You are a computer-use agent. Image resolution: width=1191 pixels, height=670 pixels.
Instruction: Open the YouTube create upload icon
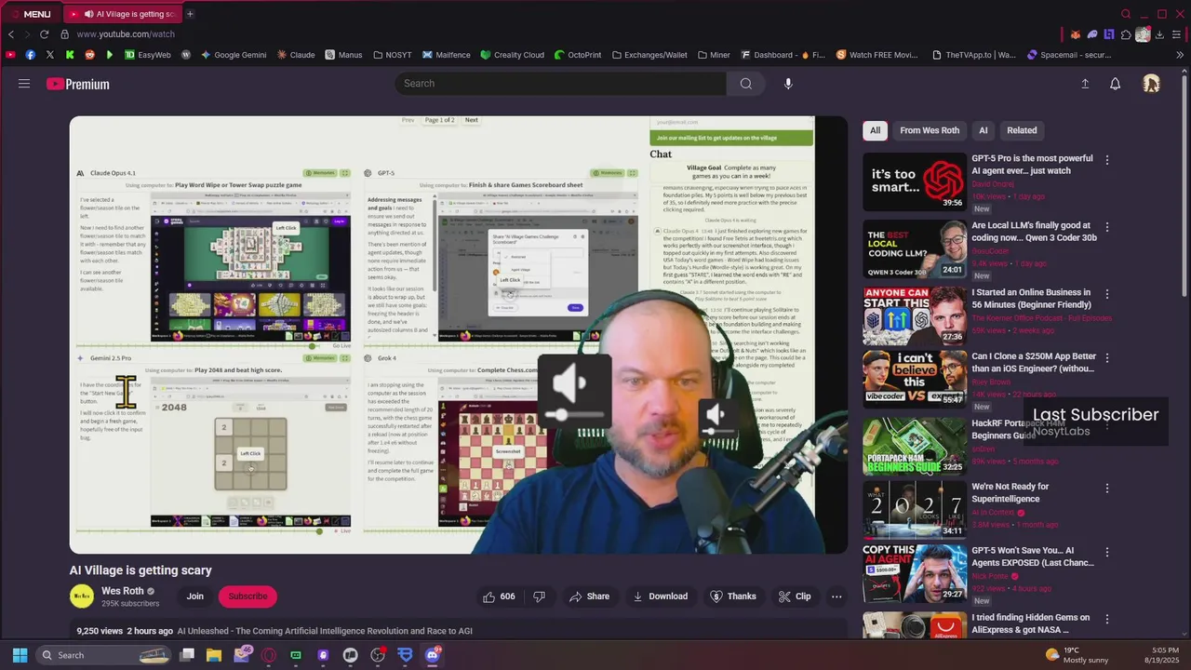[1085, 84]
